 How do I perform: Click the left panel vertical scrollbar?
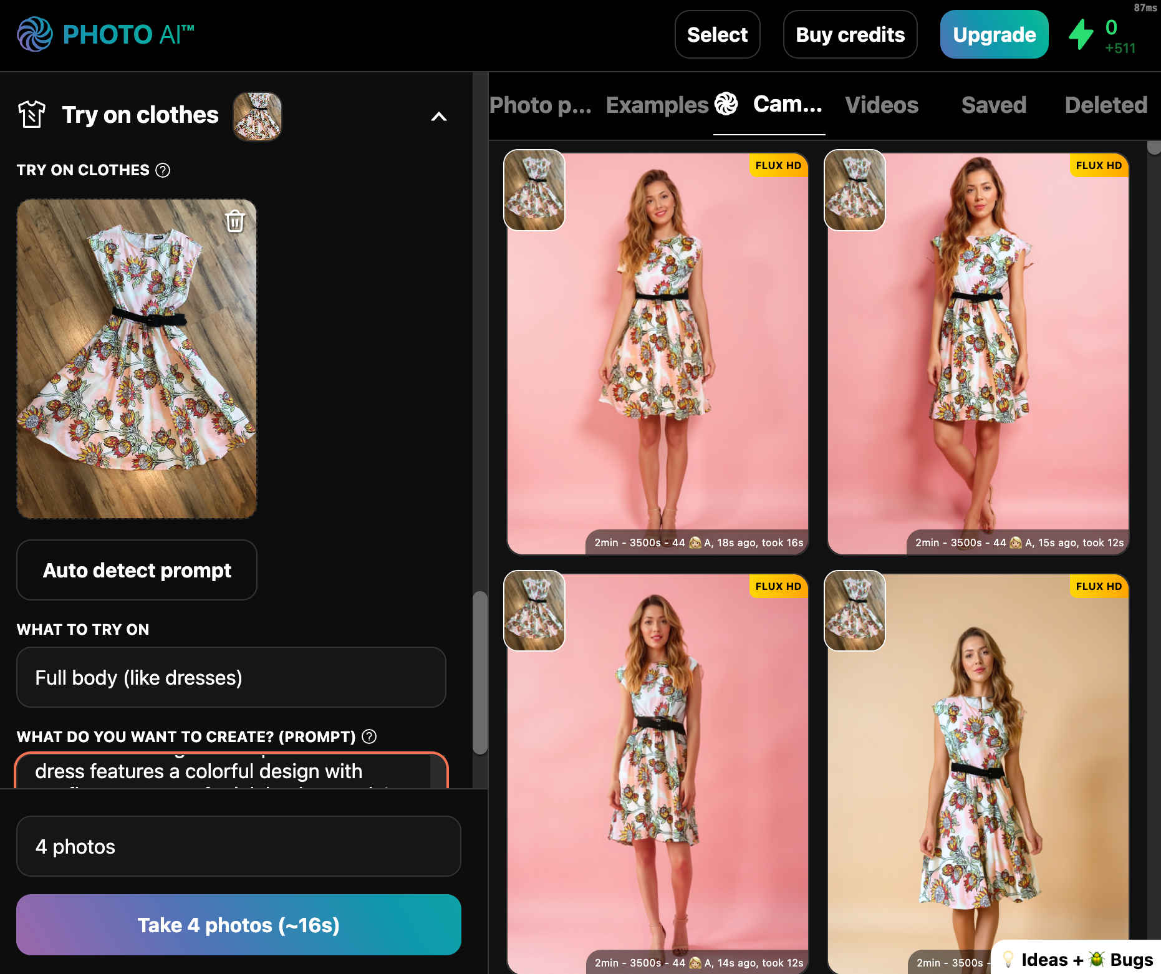(479, 672)
